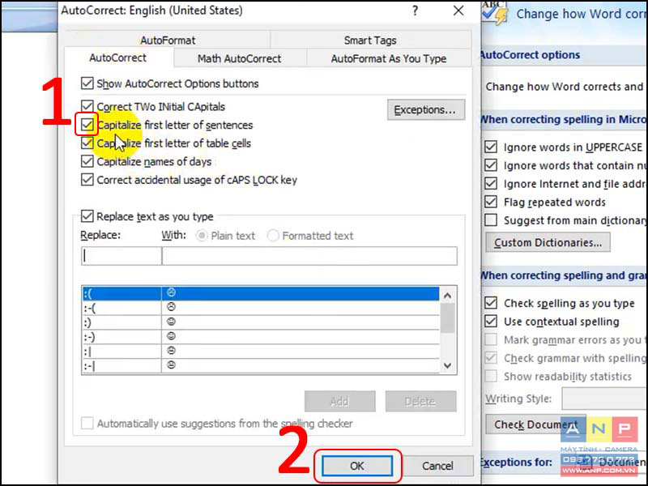This screenshot has height=486, width=648.
Task: Click Check Document button in Word Options
Action: [x=535, y=424]
